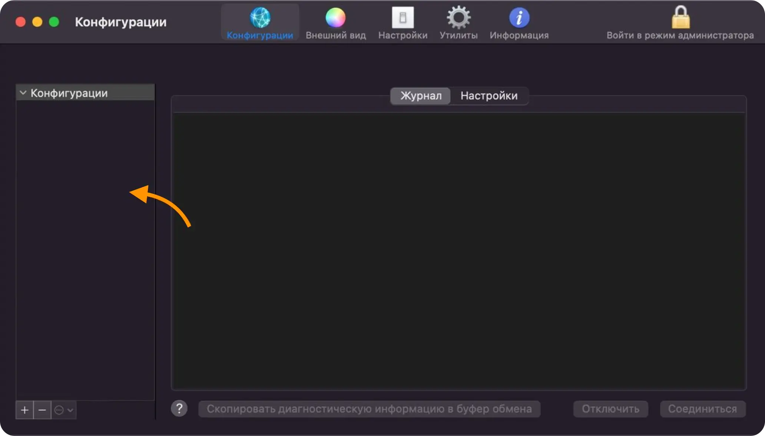Screen dimensions: 765x436
Task: Close the window with the red button
Action: (20, 22)
